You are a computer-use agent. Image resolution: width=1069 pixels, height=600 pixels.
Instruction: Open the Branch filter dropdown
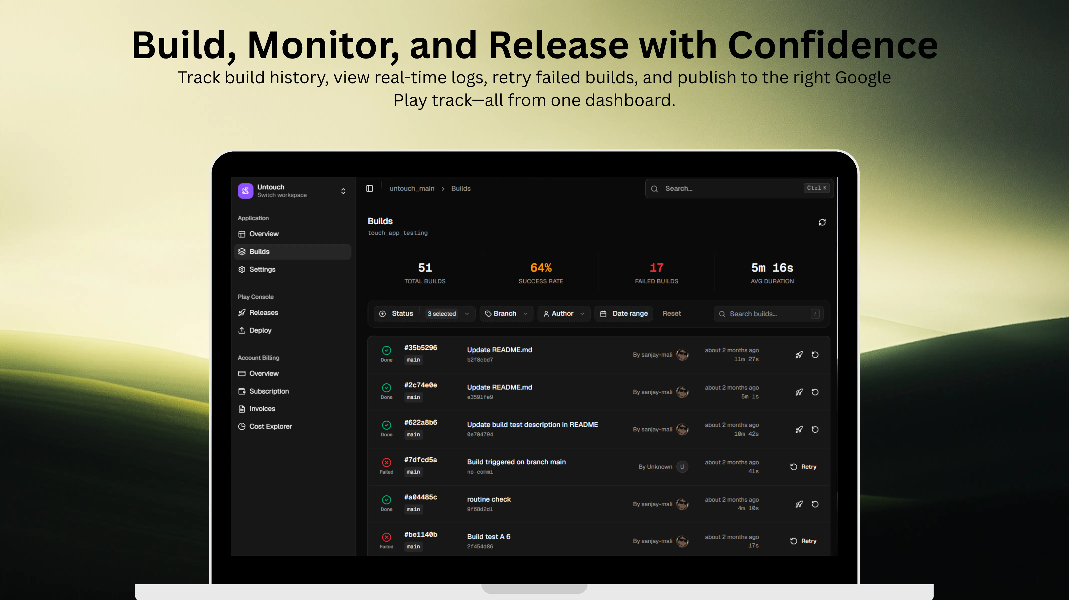pos(506,314)
